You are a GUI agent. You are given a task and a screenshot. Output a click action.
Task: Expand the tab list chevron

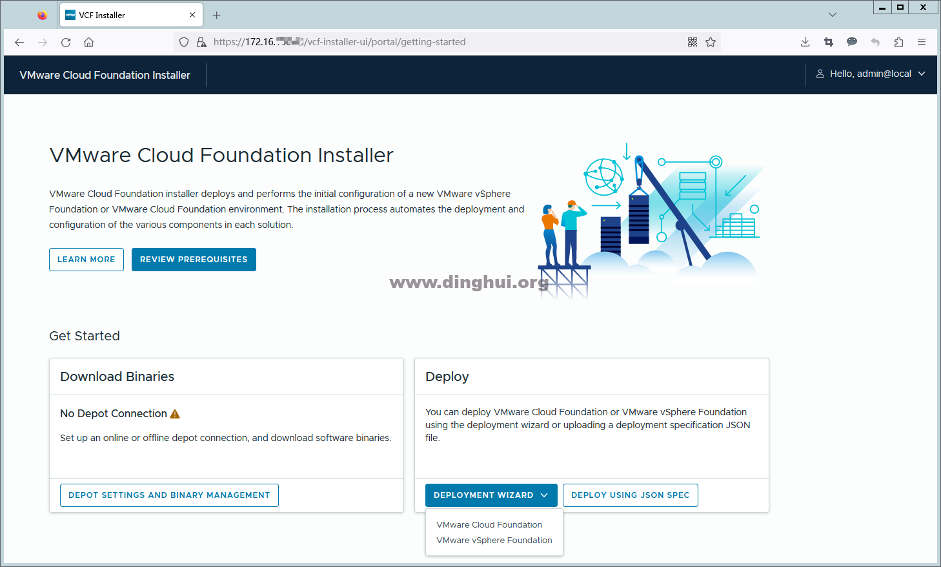tap(833, 15)
